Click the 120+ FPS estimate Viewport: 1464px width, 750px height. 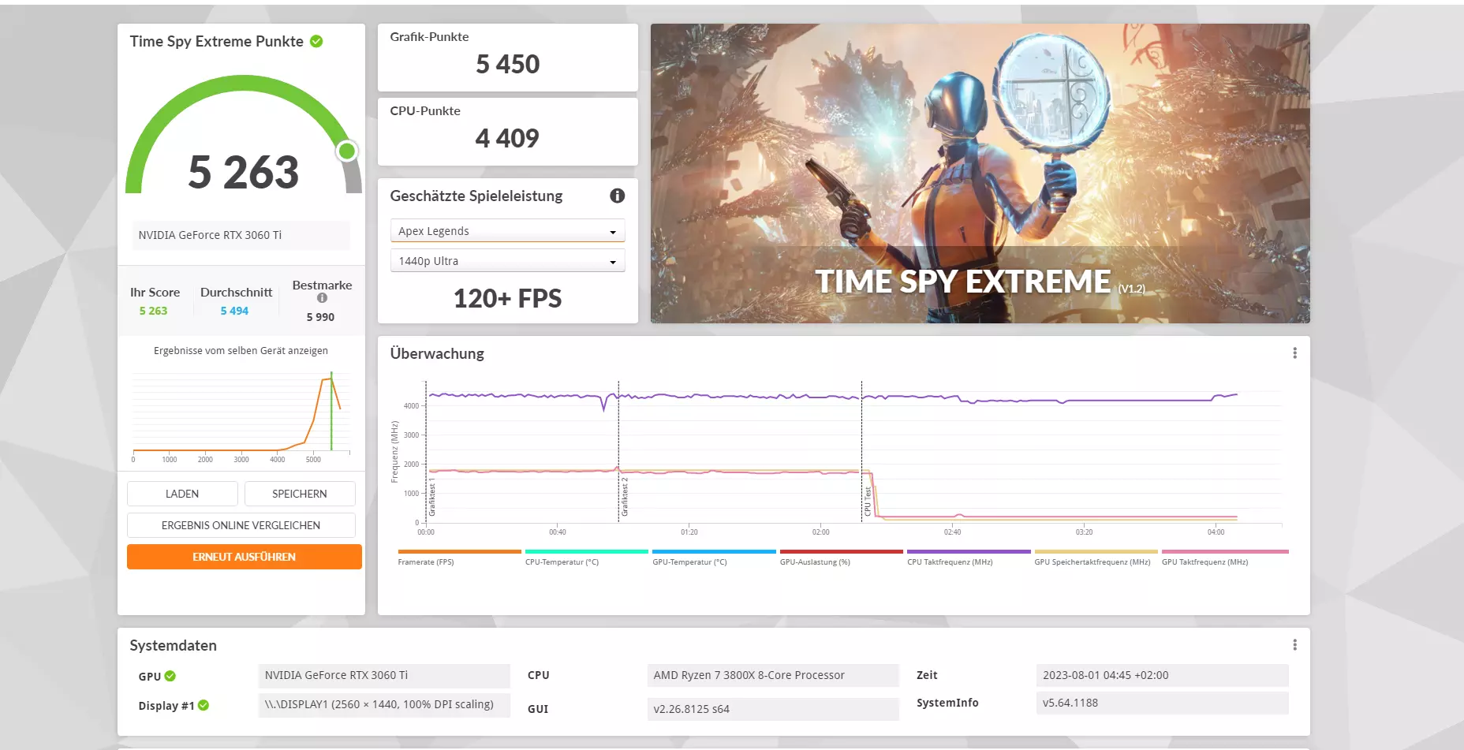point(507,298)
